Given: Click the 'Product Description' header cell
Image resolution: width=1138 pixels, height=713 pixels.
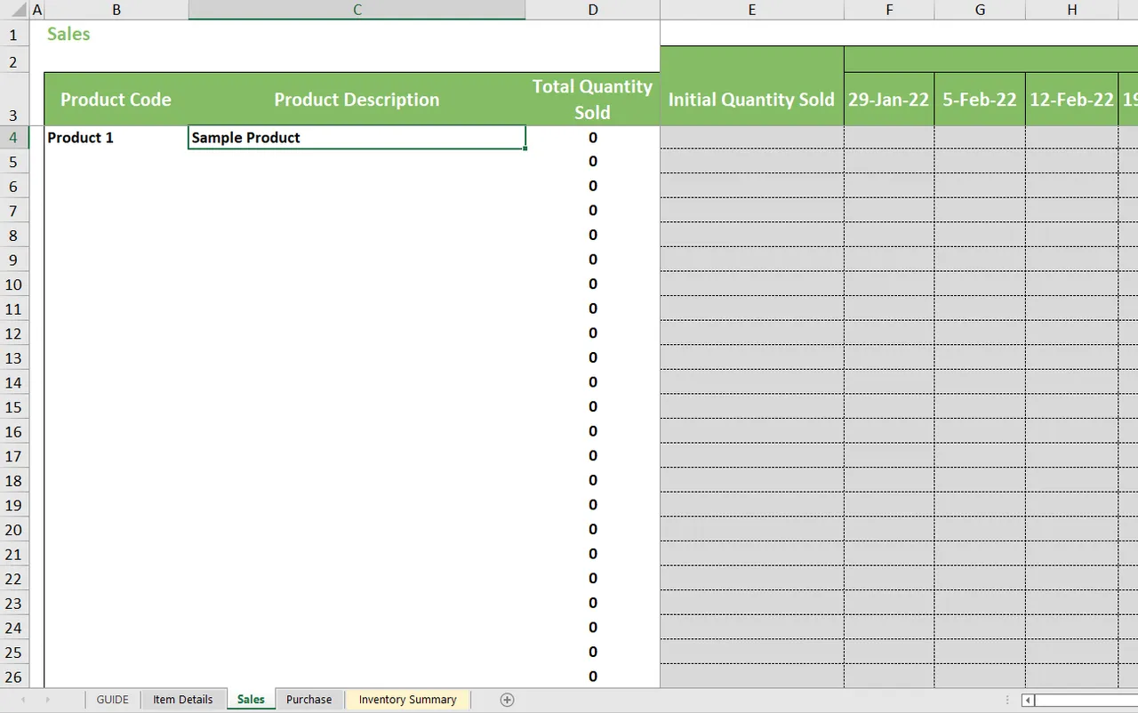Looking at the screenshot, I should coord(357,100).
